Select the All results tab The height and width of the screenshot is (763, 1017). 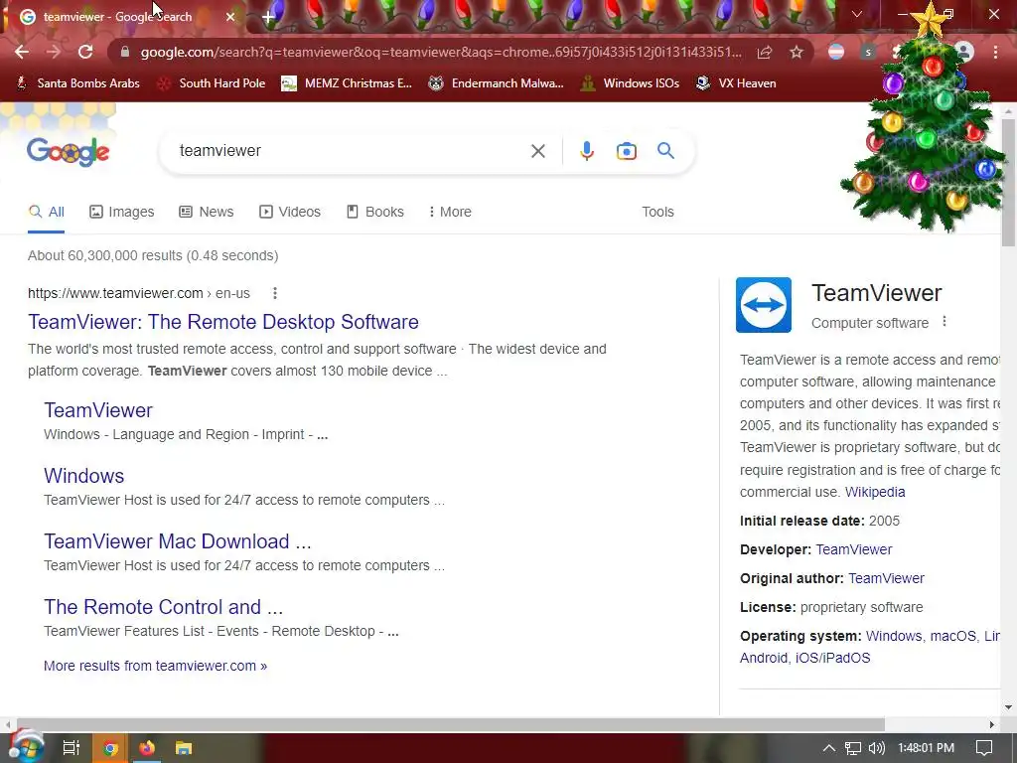click(x=47, y=212)
